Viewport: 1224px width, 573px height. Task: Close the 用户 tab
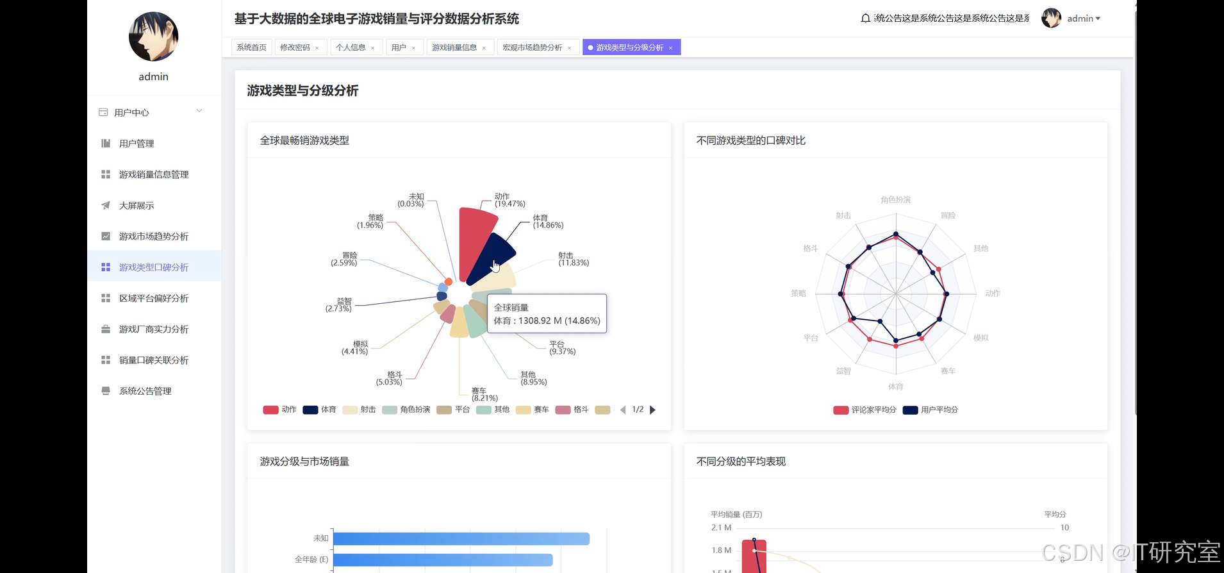413,48
